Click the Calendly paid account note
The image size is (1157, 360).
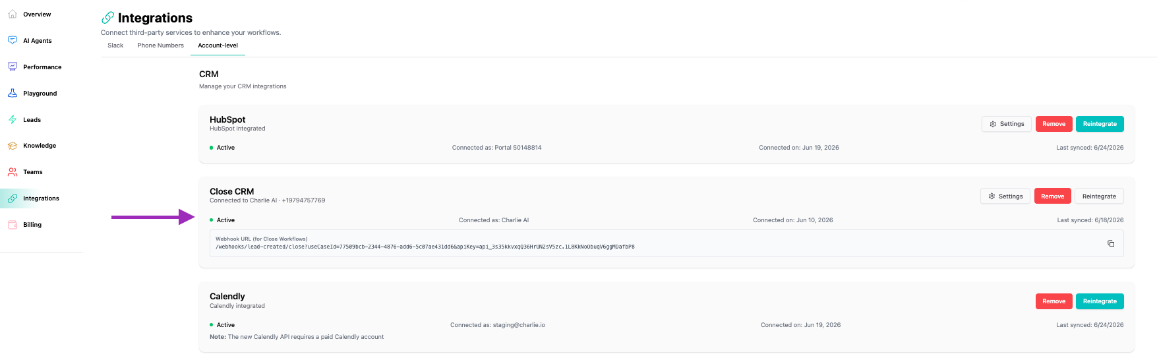click(x=297, y=337)
